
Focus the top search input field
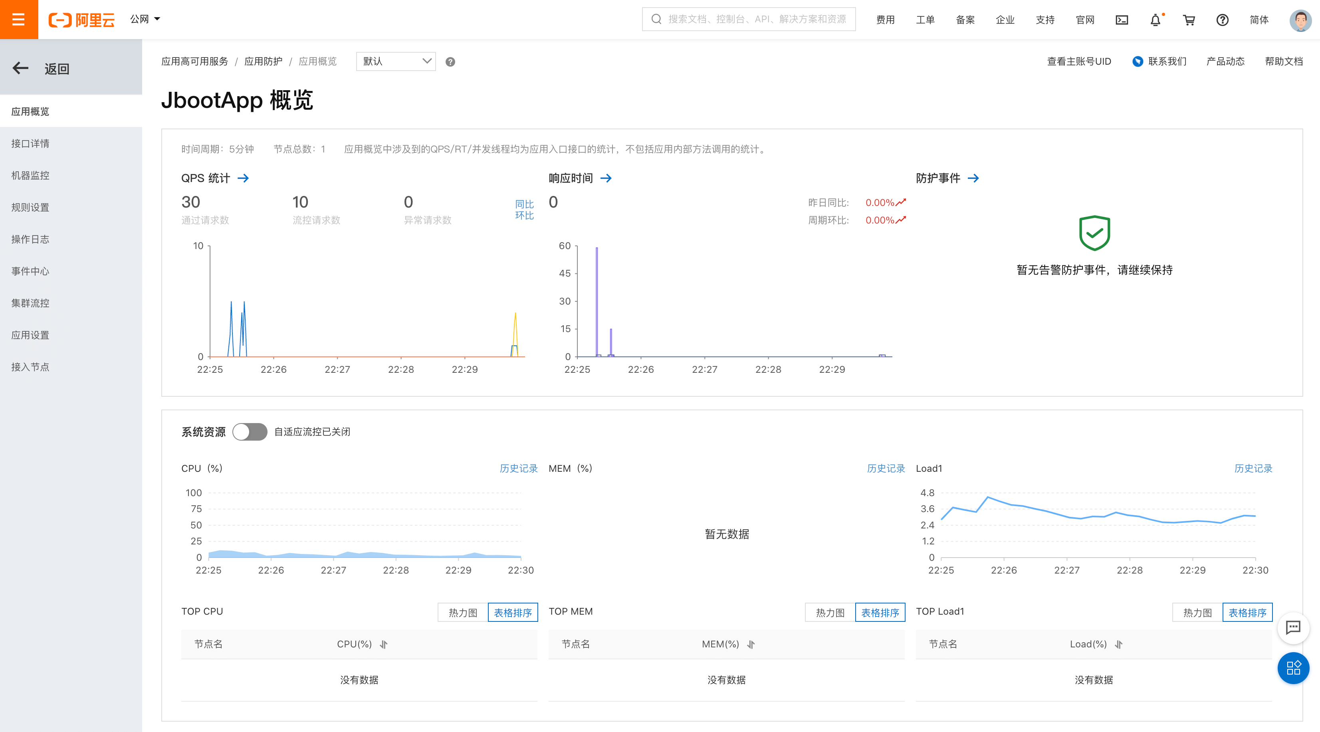point(749,20)
